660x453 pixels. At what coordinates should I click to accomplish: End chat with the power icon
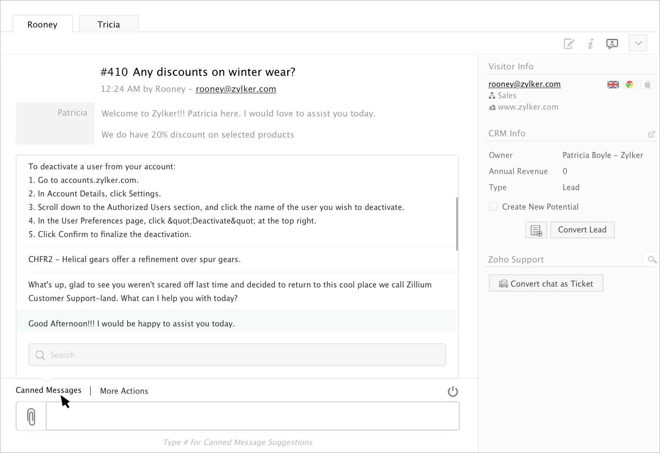pyautogui.click(x=453, y=391)
